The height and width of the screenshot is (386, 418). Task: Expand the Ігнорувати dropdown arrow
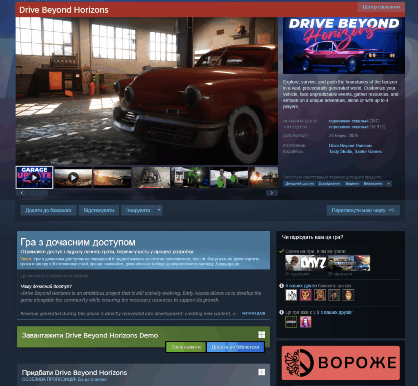pos(159,211)
